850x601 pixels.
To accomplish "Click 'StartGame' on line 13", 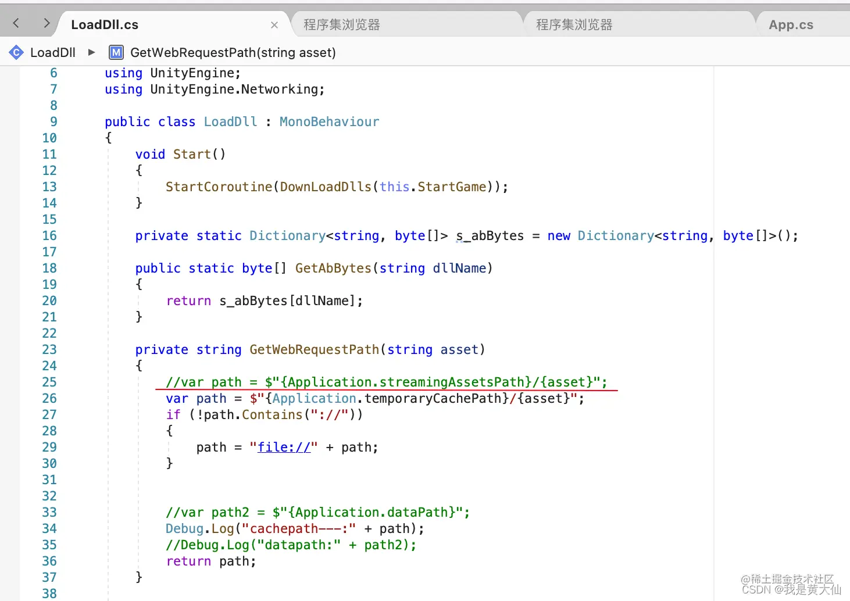I will tap(452, 187).
